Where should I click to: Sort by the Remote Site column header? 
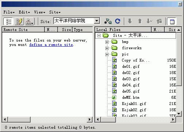click(23, 30)
